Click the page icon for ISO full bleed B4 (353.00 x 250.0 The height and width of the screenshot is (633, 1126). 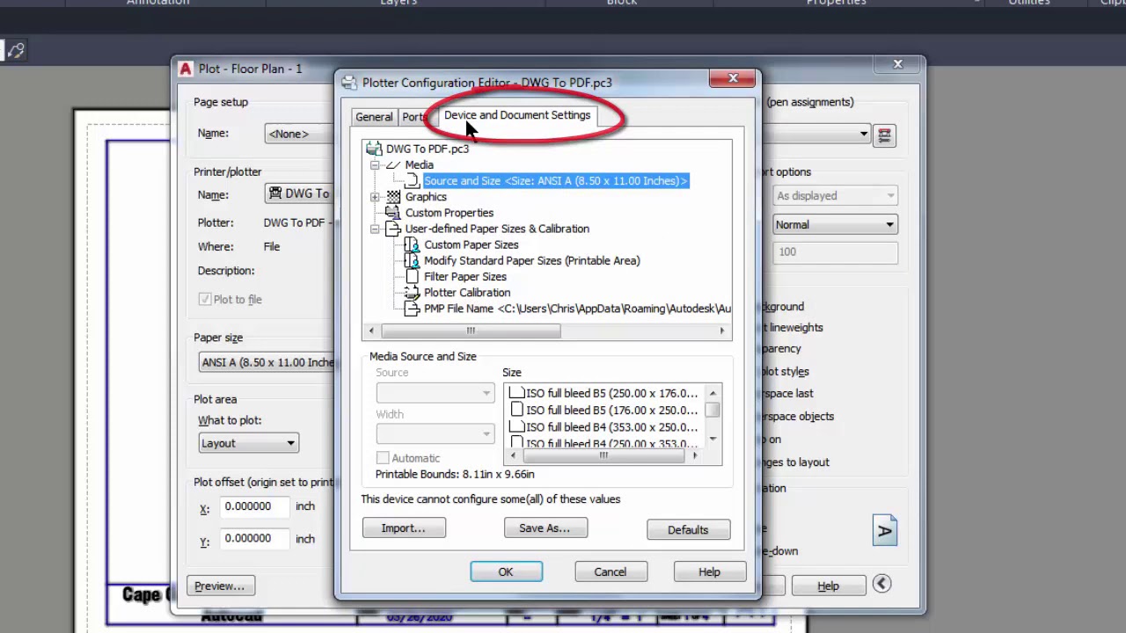(x=517, y=426)
